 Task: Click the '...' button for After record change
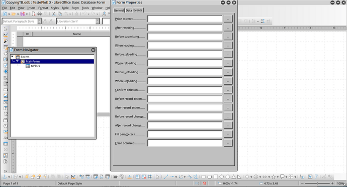point(228,125)
